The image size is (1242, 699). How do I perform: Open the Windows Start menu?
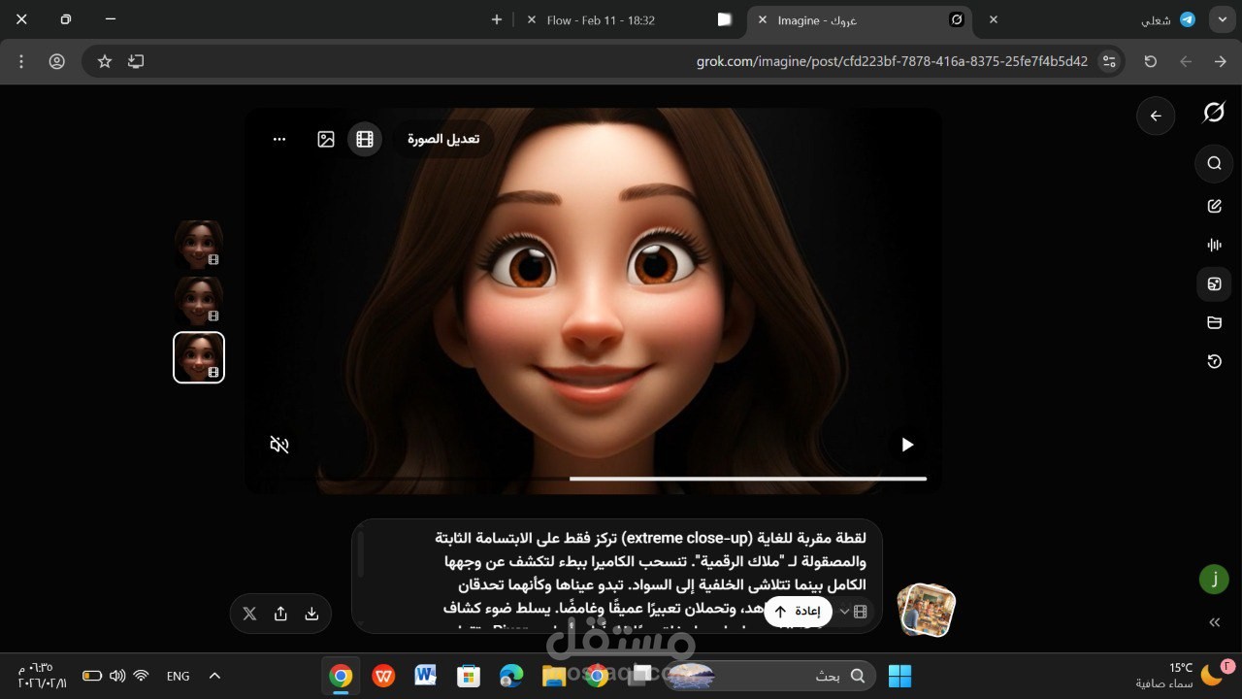click(x=900, y=676)
